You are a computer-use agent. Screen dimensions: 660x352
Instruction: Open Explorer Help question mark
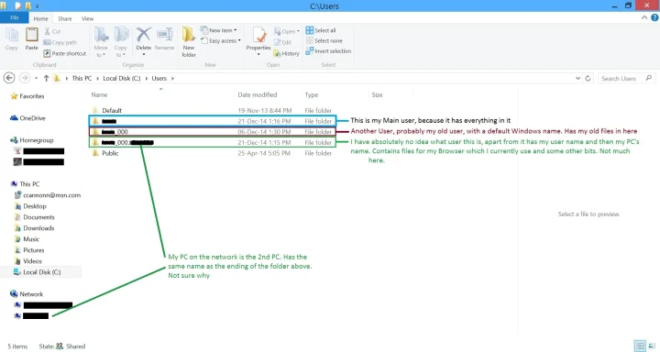click(x=654, y=17)
